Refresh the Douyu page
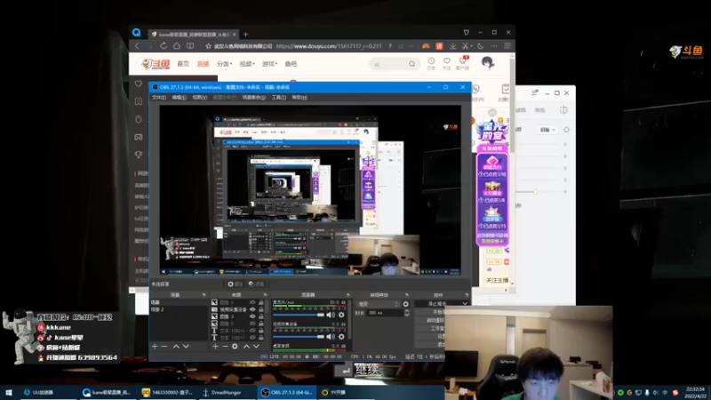The height and width of the screenshot is (400, 711). pyautogui.click(x=164, y=46)
